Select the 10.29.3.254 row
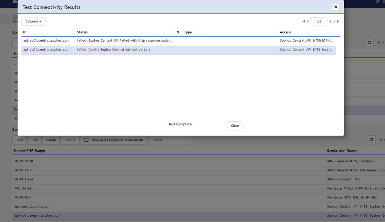The width and height of the screenshot is (385, 222). tap(198, 180)
